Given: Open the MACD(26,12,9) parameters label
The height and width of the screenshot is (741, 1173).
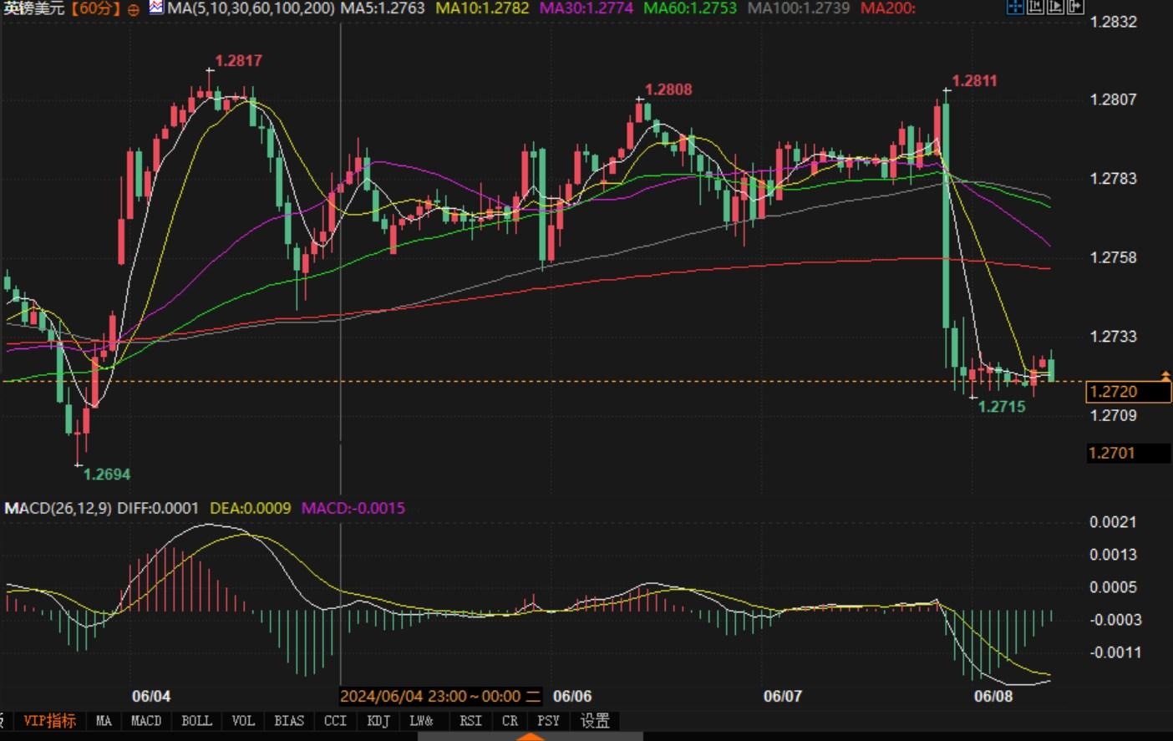Looking at the screenshot, I should (58, 508).
